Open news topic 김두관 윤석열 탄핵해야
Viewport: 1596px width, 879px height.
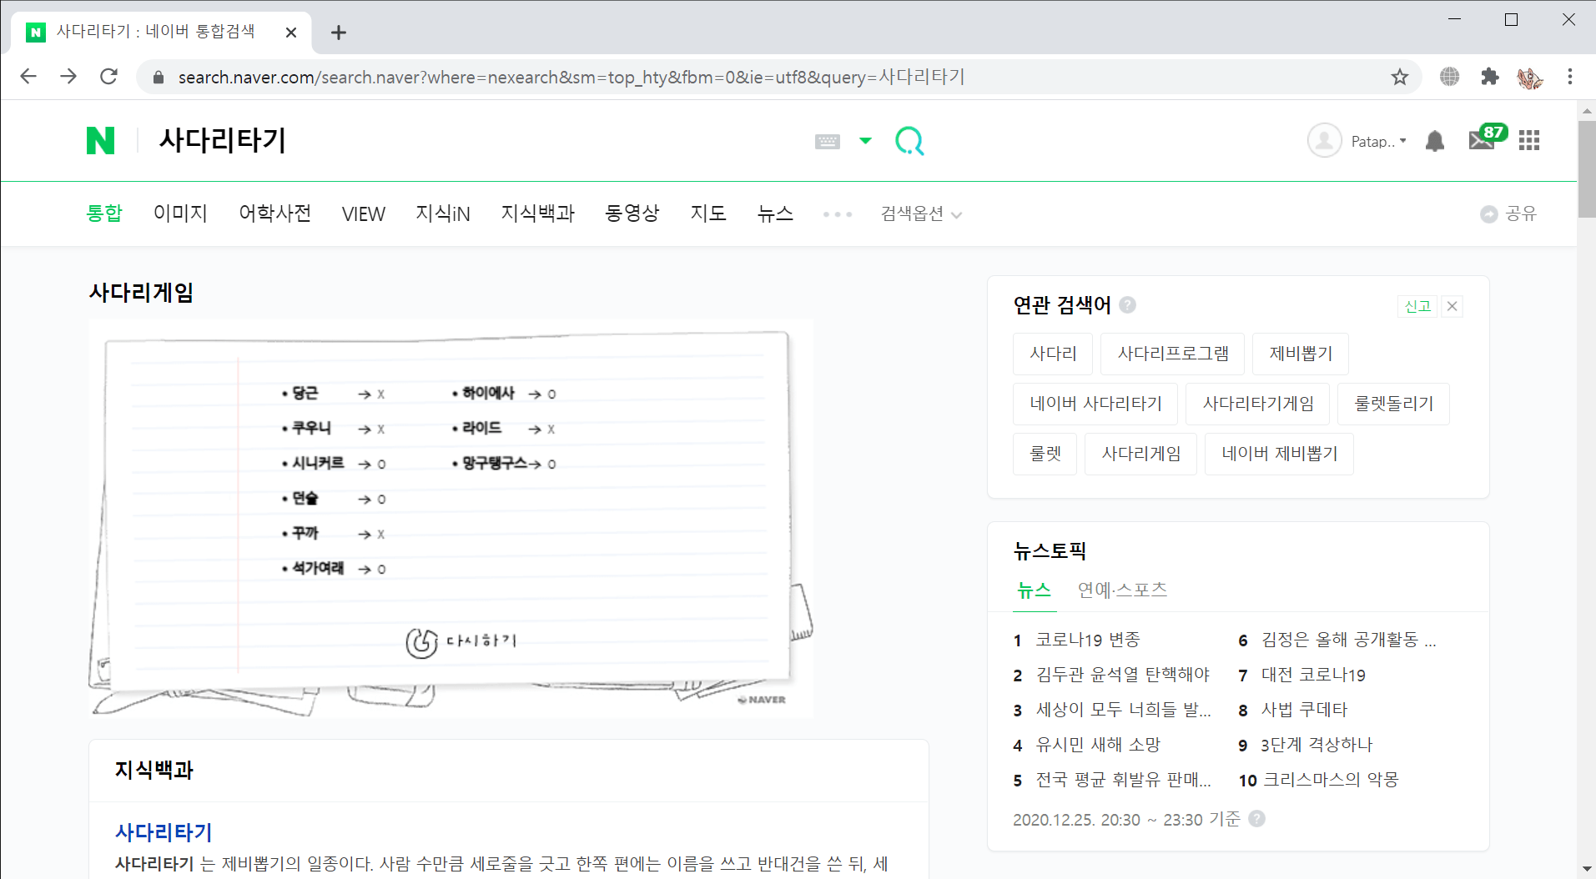coord(1122,675)
